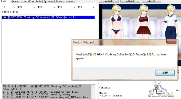Confirm the dialog with the 确定 button

[x=165, y=73]
